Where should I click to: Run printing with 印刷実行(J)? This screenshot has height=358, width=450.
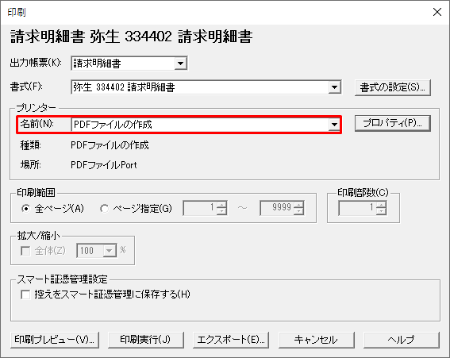(x=146, y=340)
